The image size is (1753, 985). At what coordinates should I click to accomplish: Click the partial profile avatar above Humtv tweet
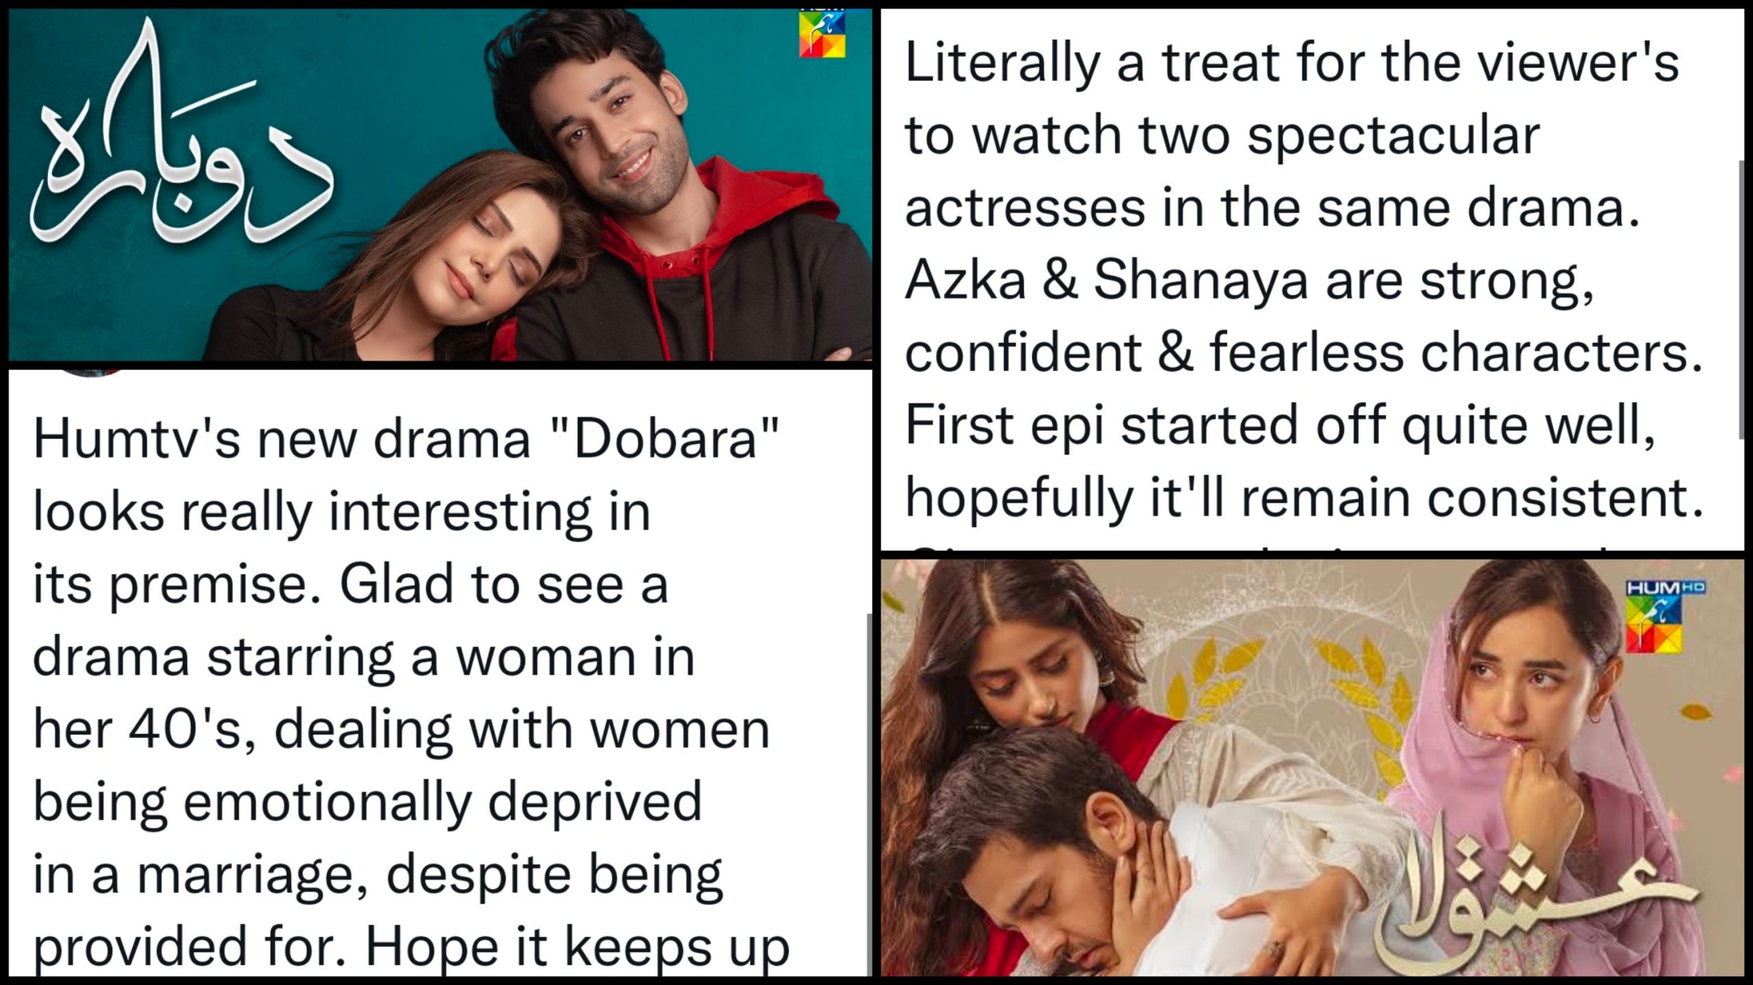click(94, 373)
